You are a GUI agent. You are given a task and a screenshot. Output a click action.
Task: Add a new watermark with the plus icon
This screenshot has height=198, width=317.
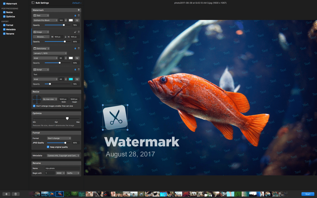point(79,10)
